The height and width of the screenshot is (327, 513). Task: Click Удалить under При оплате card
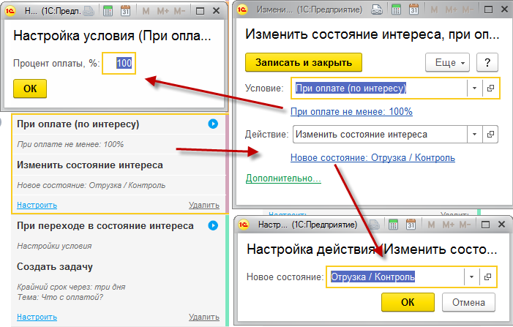204,205
